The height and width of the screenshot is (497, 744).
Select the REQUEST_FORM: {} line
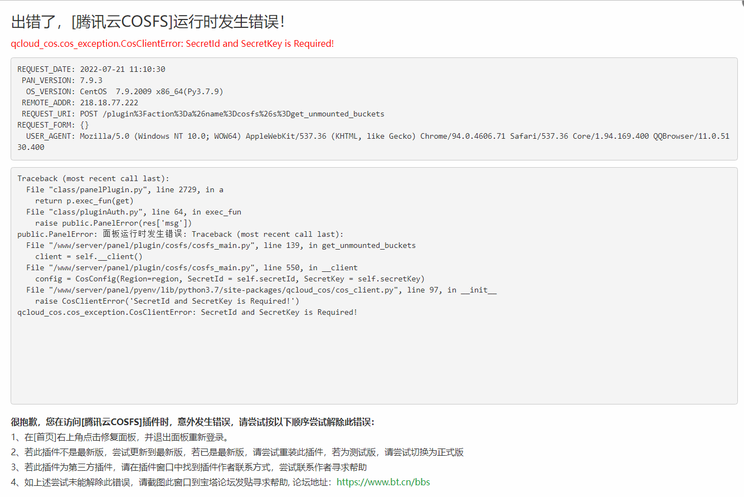pyautogui.click(x=53, y=125)
